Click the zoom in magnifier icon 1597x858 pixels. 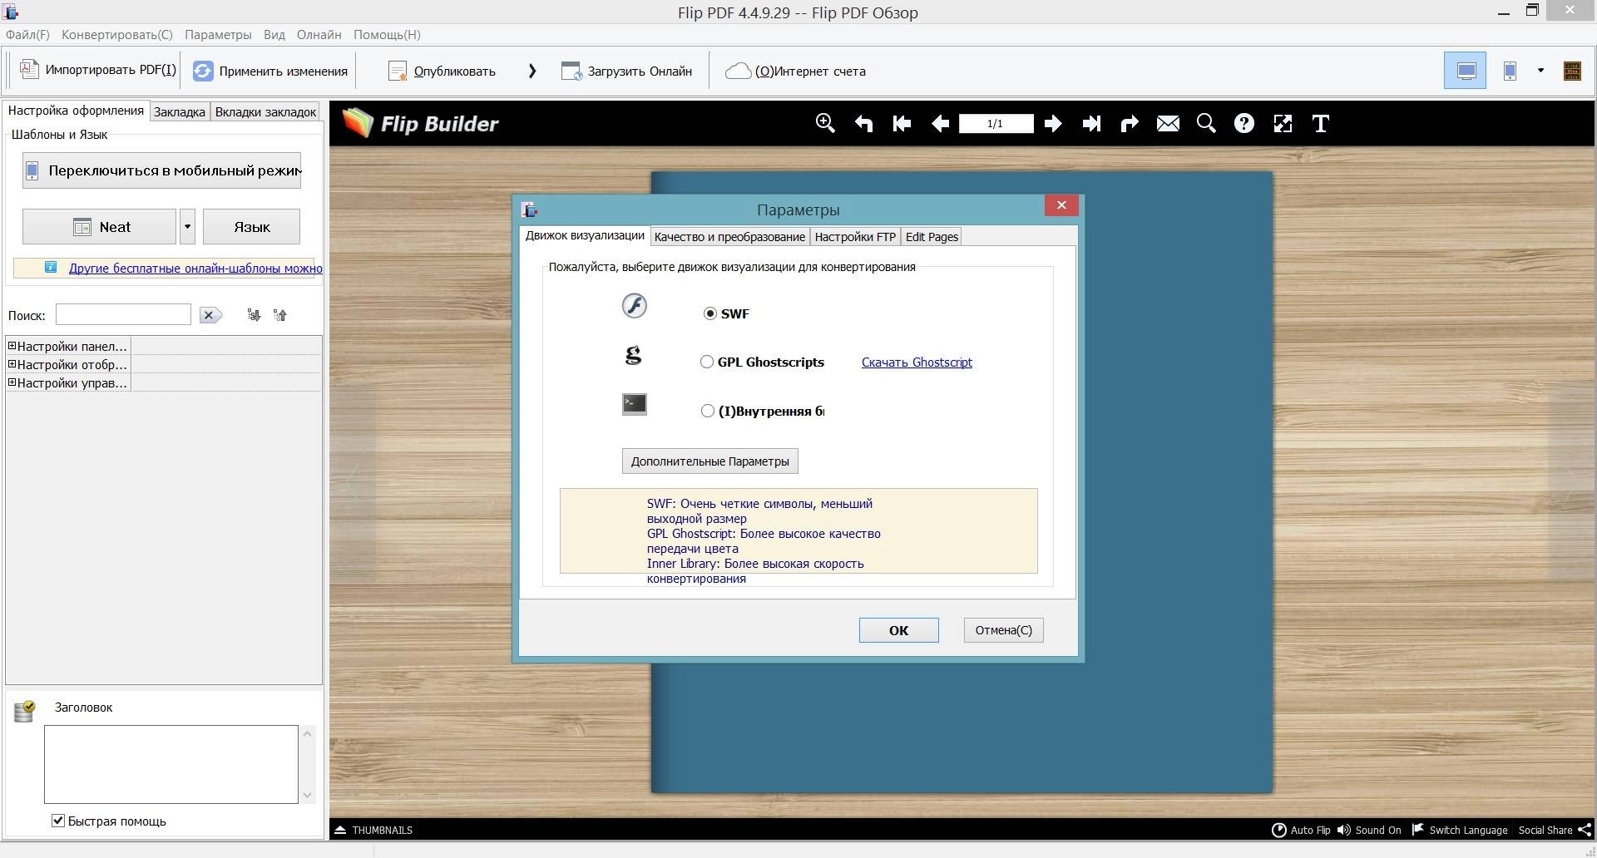825,123
